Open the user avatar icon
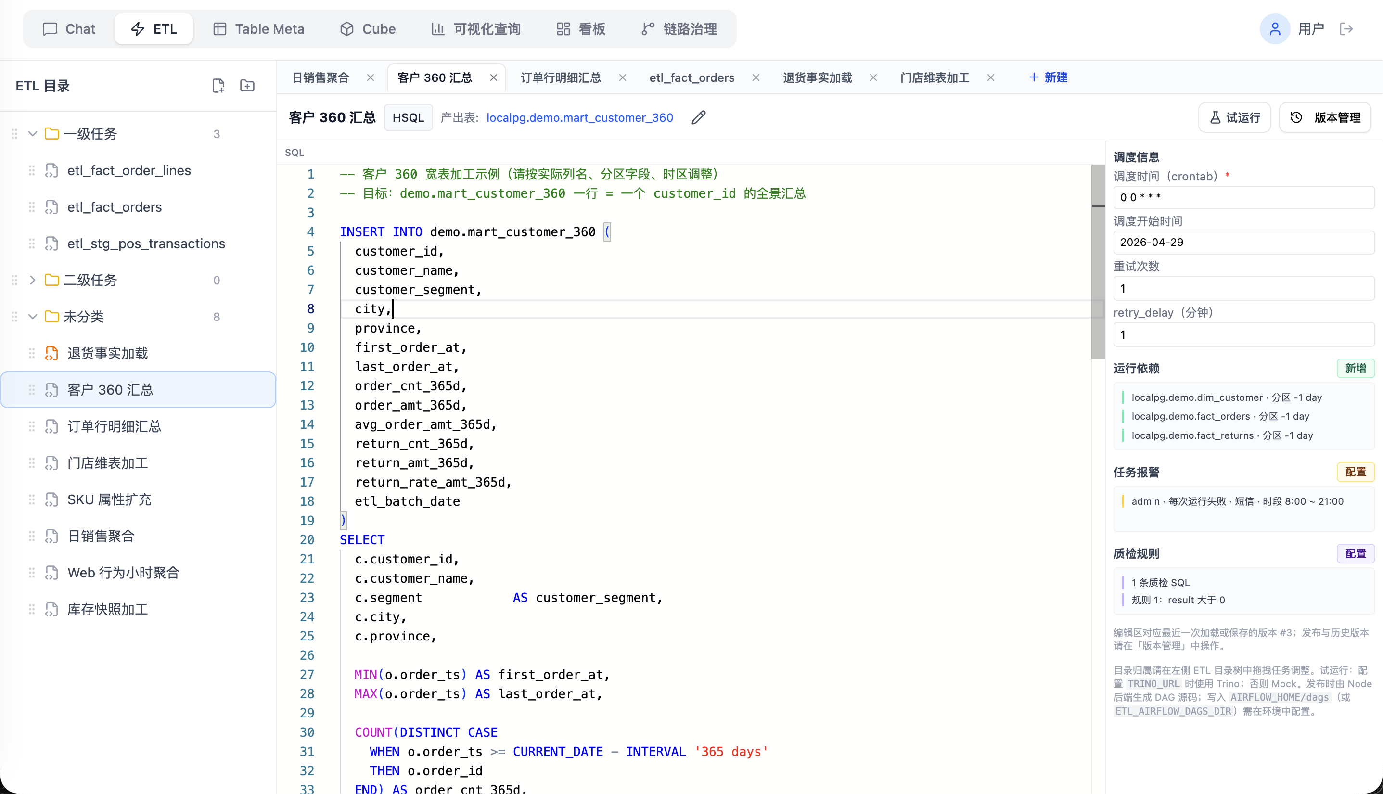The height and width of the screenshot is (794, 1383). coord(1274,29)
